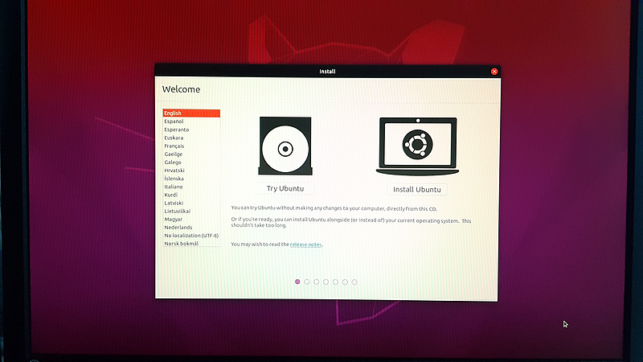Select English in the language list

(191, 113)
